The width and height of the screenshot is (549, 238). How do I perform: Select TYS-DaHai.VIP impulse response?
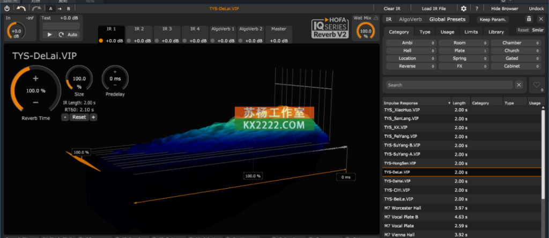tap(461, 181)
